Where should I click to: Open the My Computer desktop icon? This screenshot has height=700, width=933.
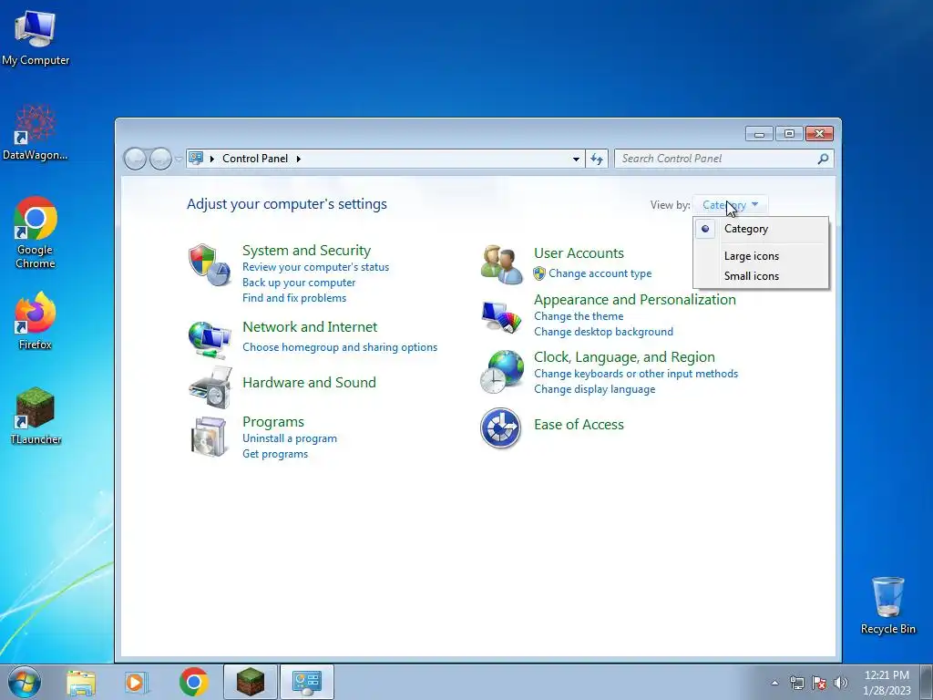tap(36, 38)
